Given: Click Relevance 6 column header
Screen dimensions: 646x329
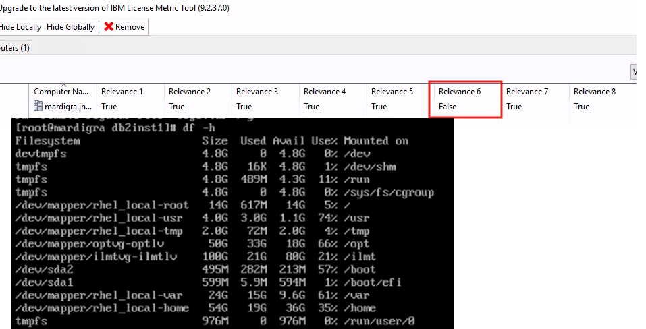Looking at the screenshot, I should (x=460, y=91).
